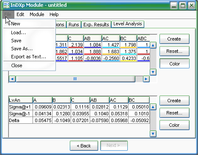The image size is (198, 155).
Task: Select the Level Analysis tab
Action: pyautogui.click(x=128, y=24)
